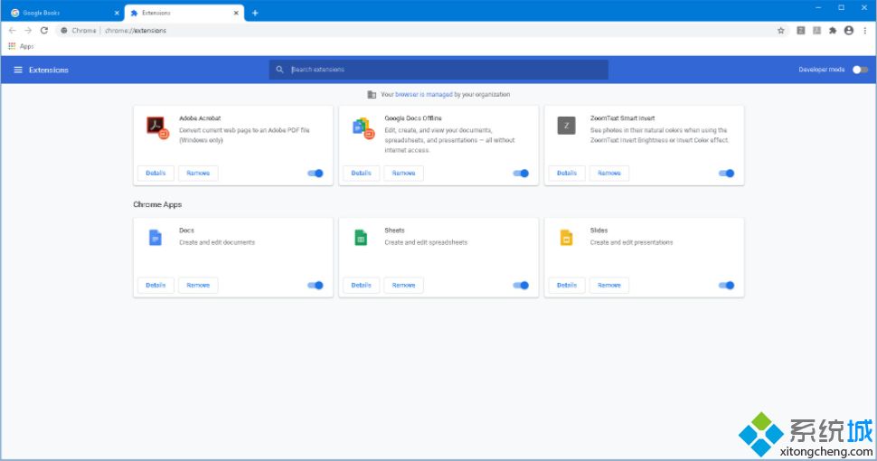Click the Google Docs Offline extension icon
The image size is (877, 461).
point(363,128)
